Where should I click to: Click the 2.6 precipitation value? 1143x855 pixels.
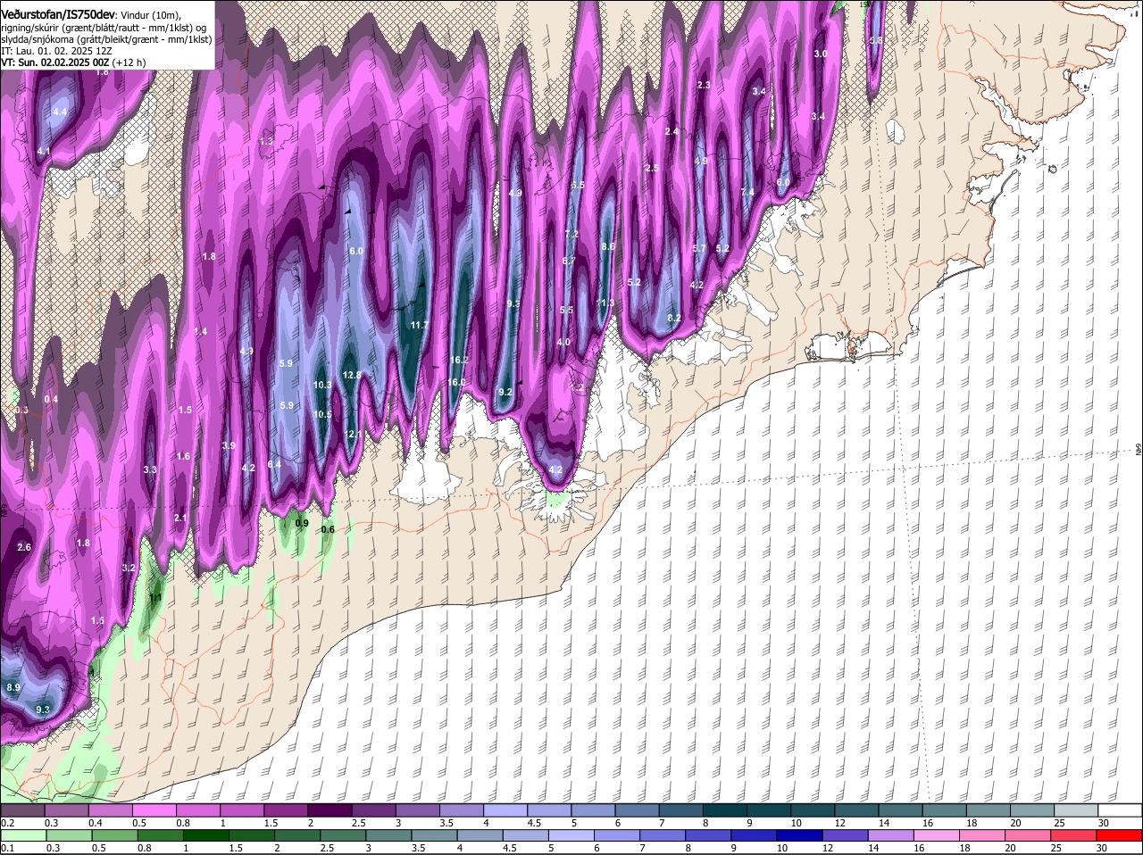pyautogui.click(x=24, y=548)
